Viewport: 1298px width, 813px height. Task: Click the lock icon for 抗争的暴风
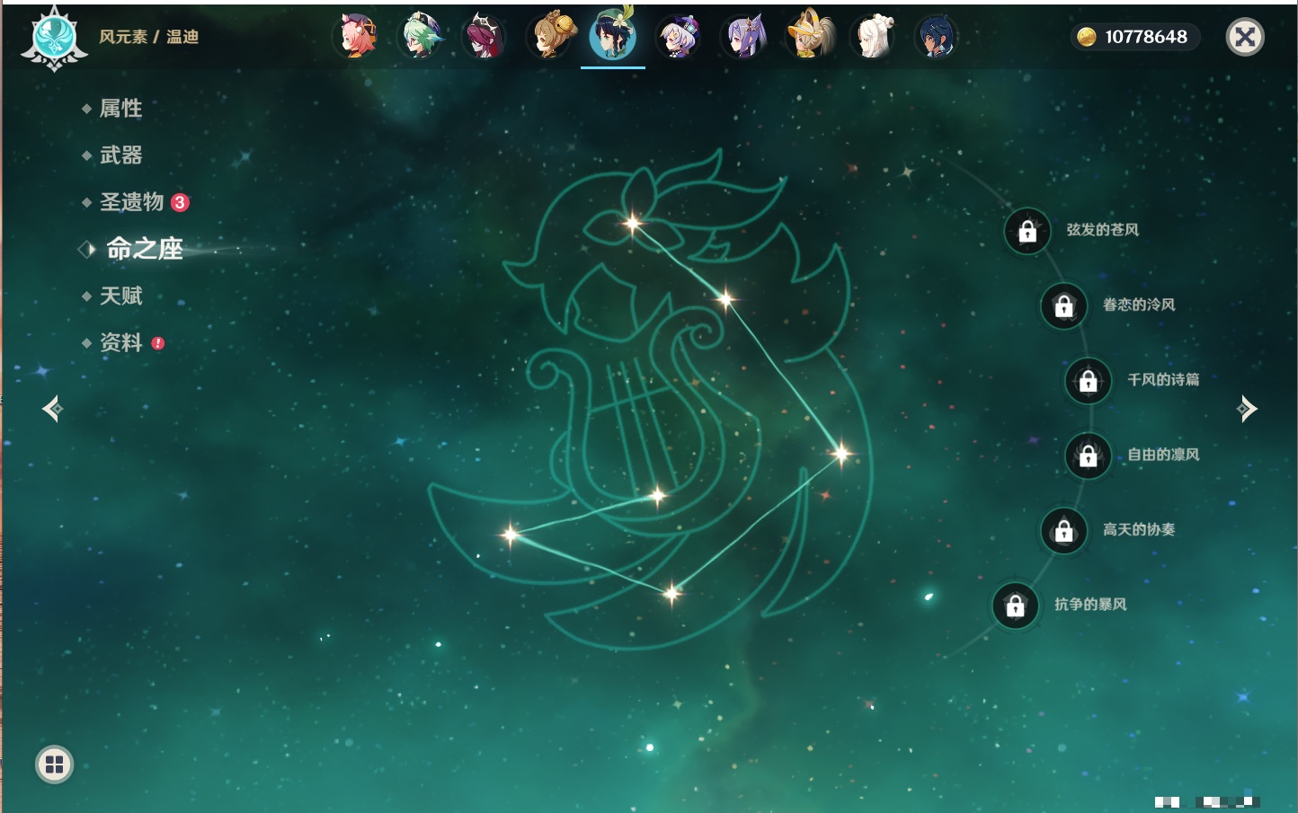click(1015, 605)
